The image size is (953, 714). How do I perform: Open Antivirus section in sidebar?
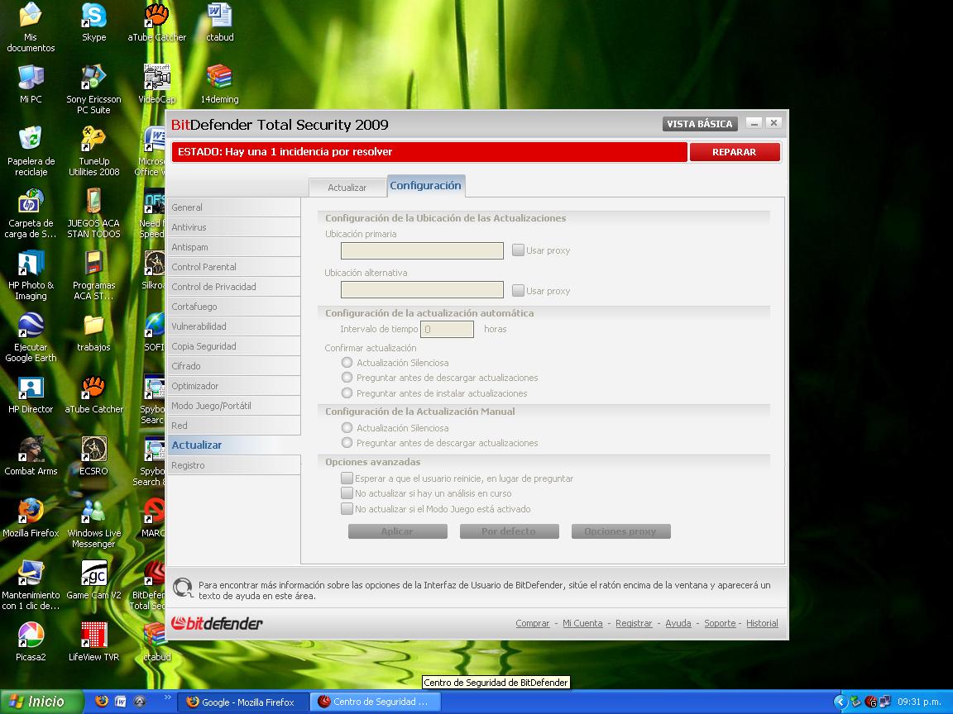[x=234, y=227]
